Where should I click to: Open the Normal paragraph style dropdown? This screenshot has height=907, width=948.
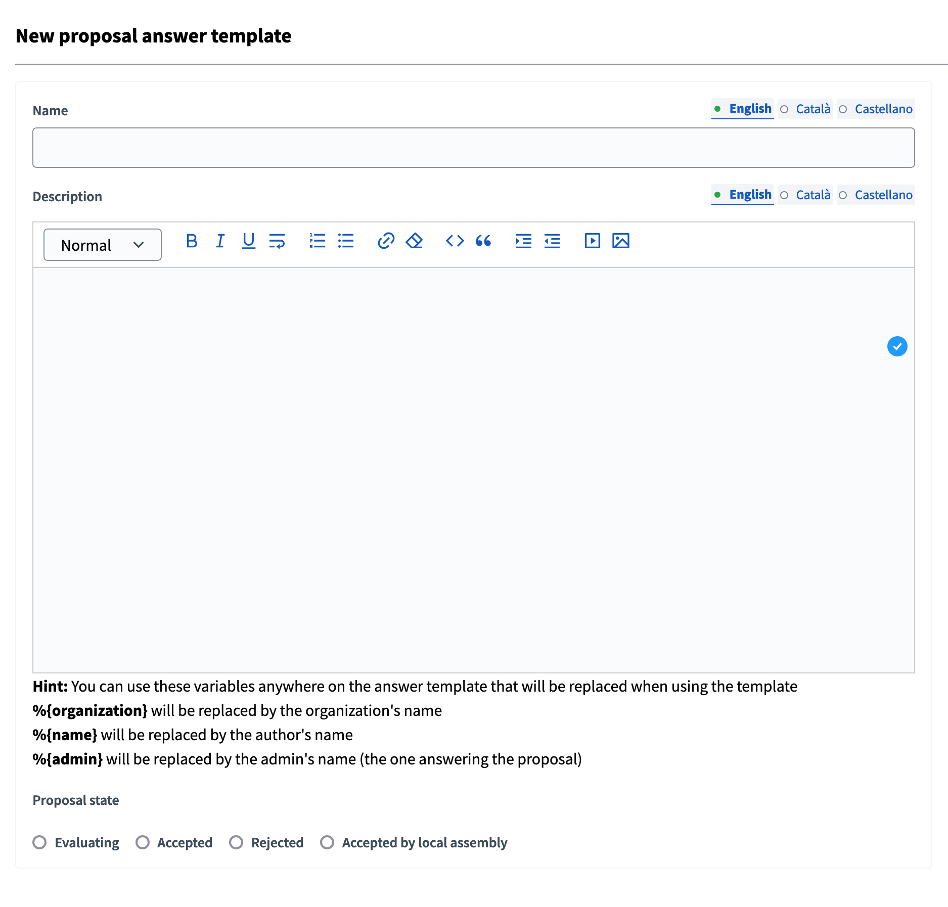[102, 245]
